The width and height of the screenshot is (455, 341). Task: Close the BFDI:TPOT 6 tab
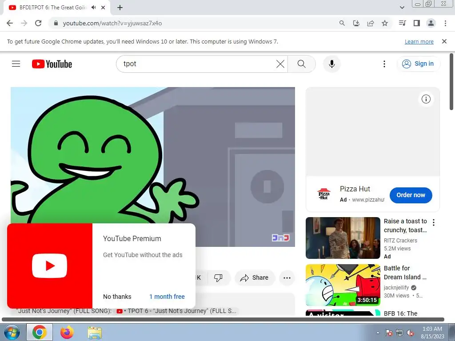tap(103, 8)
